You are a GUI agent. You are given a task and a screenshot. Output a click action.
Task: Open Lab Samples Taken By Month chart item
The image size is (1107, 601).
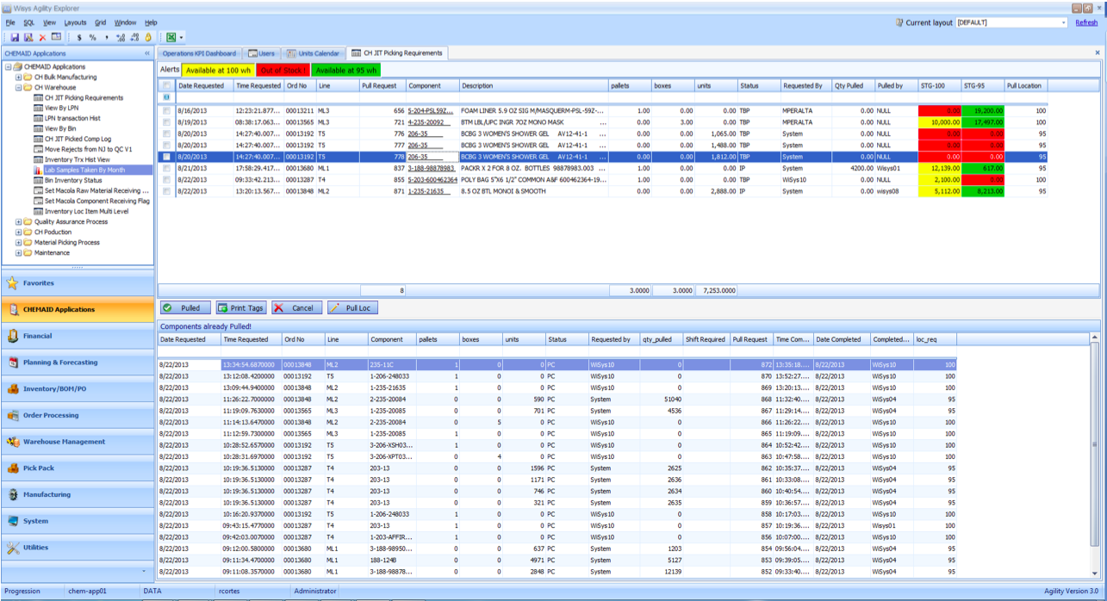pyautogui.click(x=84, y=170)
